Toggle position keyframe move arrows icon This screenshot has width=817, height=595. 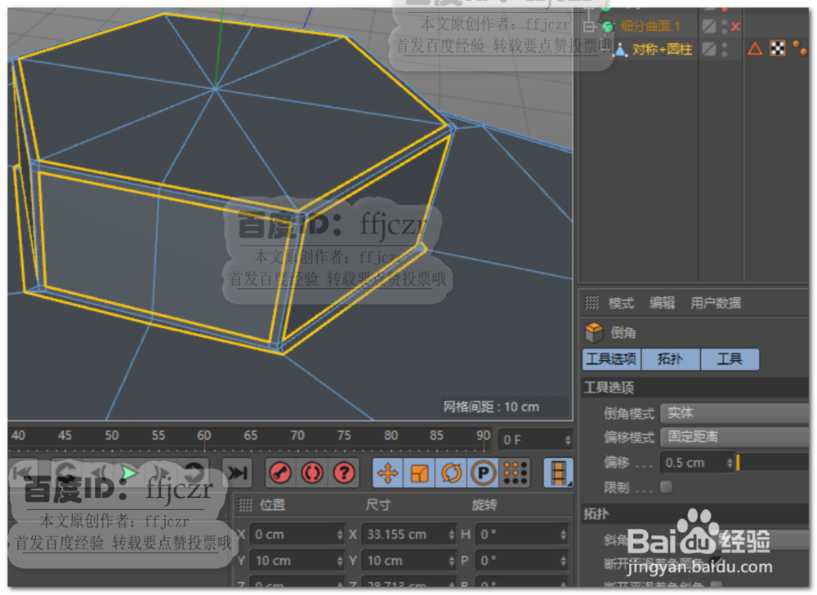(387, 473)
